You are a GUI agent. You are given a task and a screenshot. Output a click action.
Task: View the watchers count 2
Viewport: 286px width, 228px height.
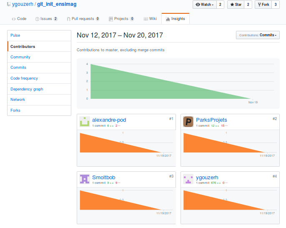[x=220, y=5]
